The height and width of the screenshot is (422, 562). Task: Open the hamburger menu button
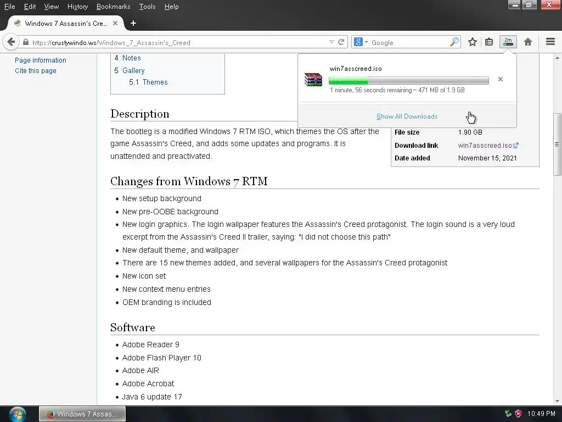[x=550, y=42]
